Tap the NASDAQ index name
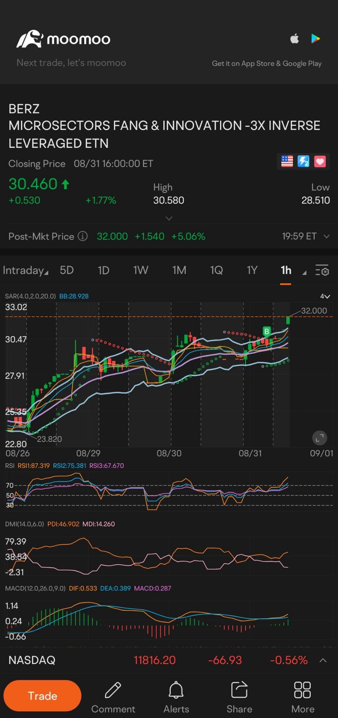Viewport: 338px width, 718px height. pyautogui.click(x=32, y=660)
